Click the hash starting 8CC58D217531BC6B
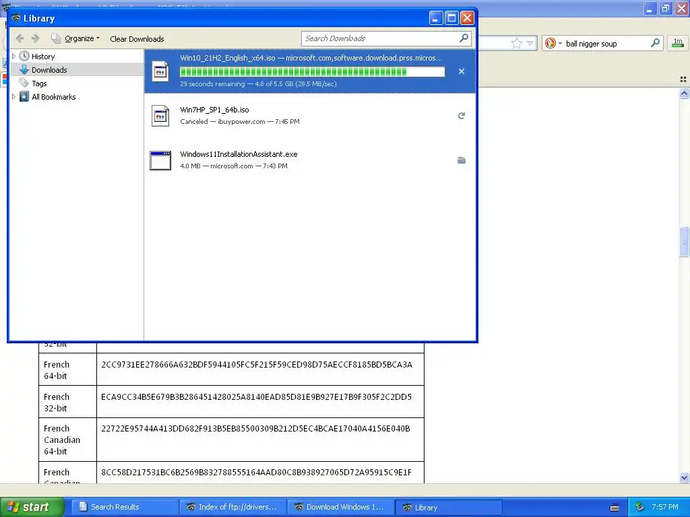 [x=256, y=472]
